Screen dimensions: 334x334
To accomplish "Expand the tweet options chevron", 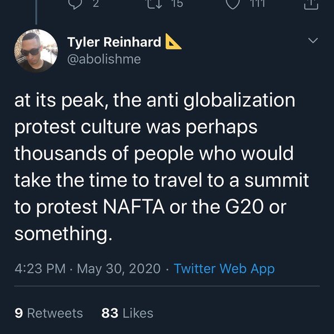I will pos(313,41).
